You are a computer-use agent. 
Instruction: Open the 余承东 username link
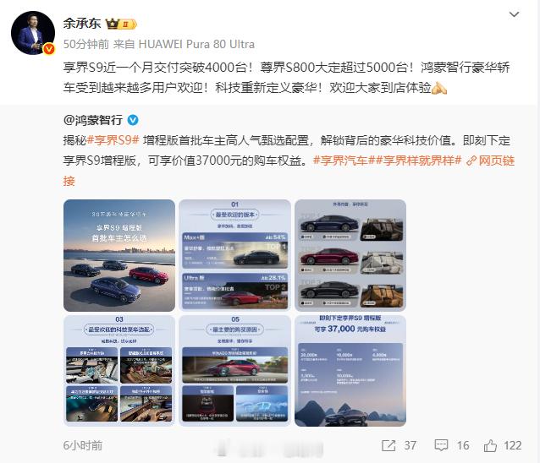click(x=82, y=24)
